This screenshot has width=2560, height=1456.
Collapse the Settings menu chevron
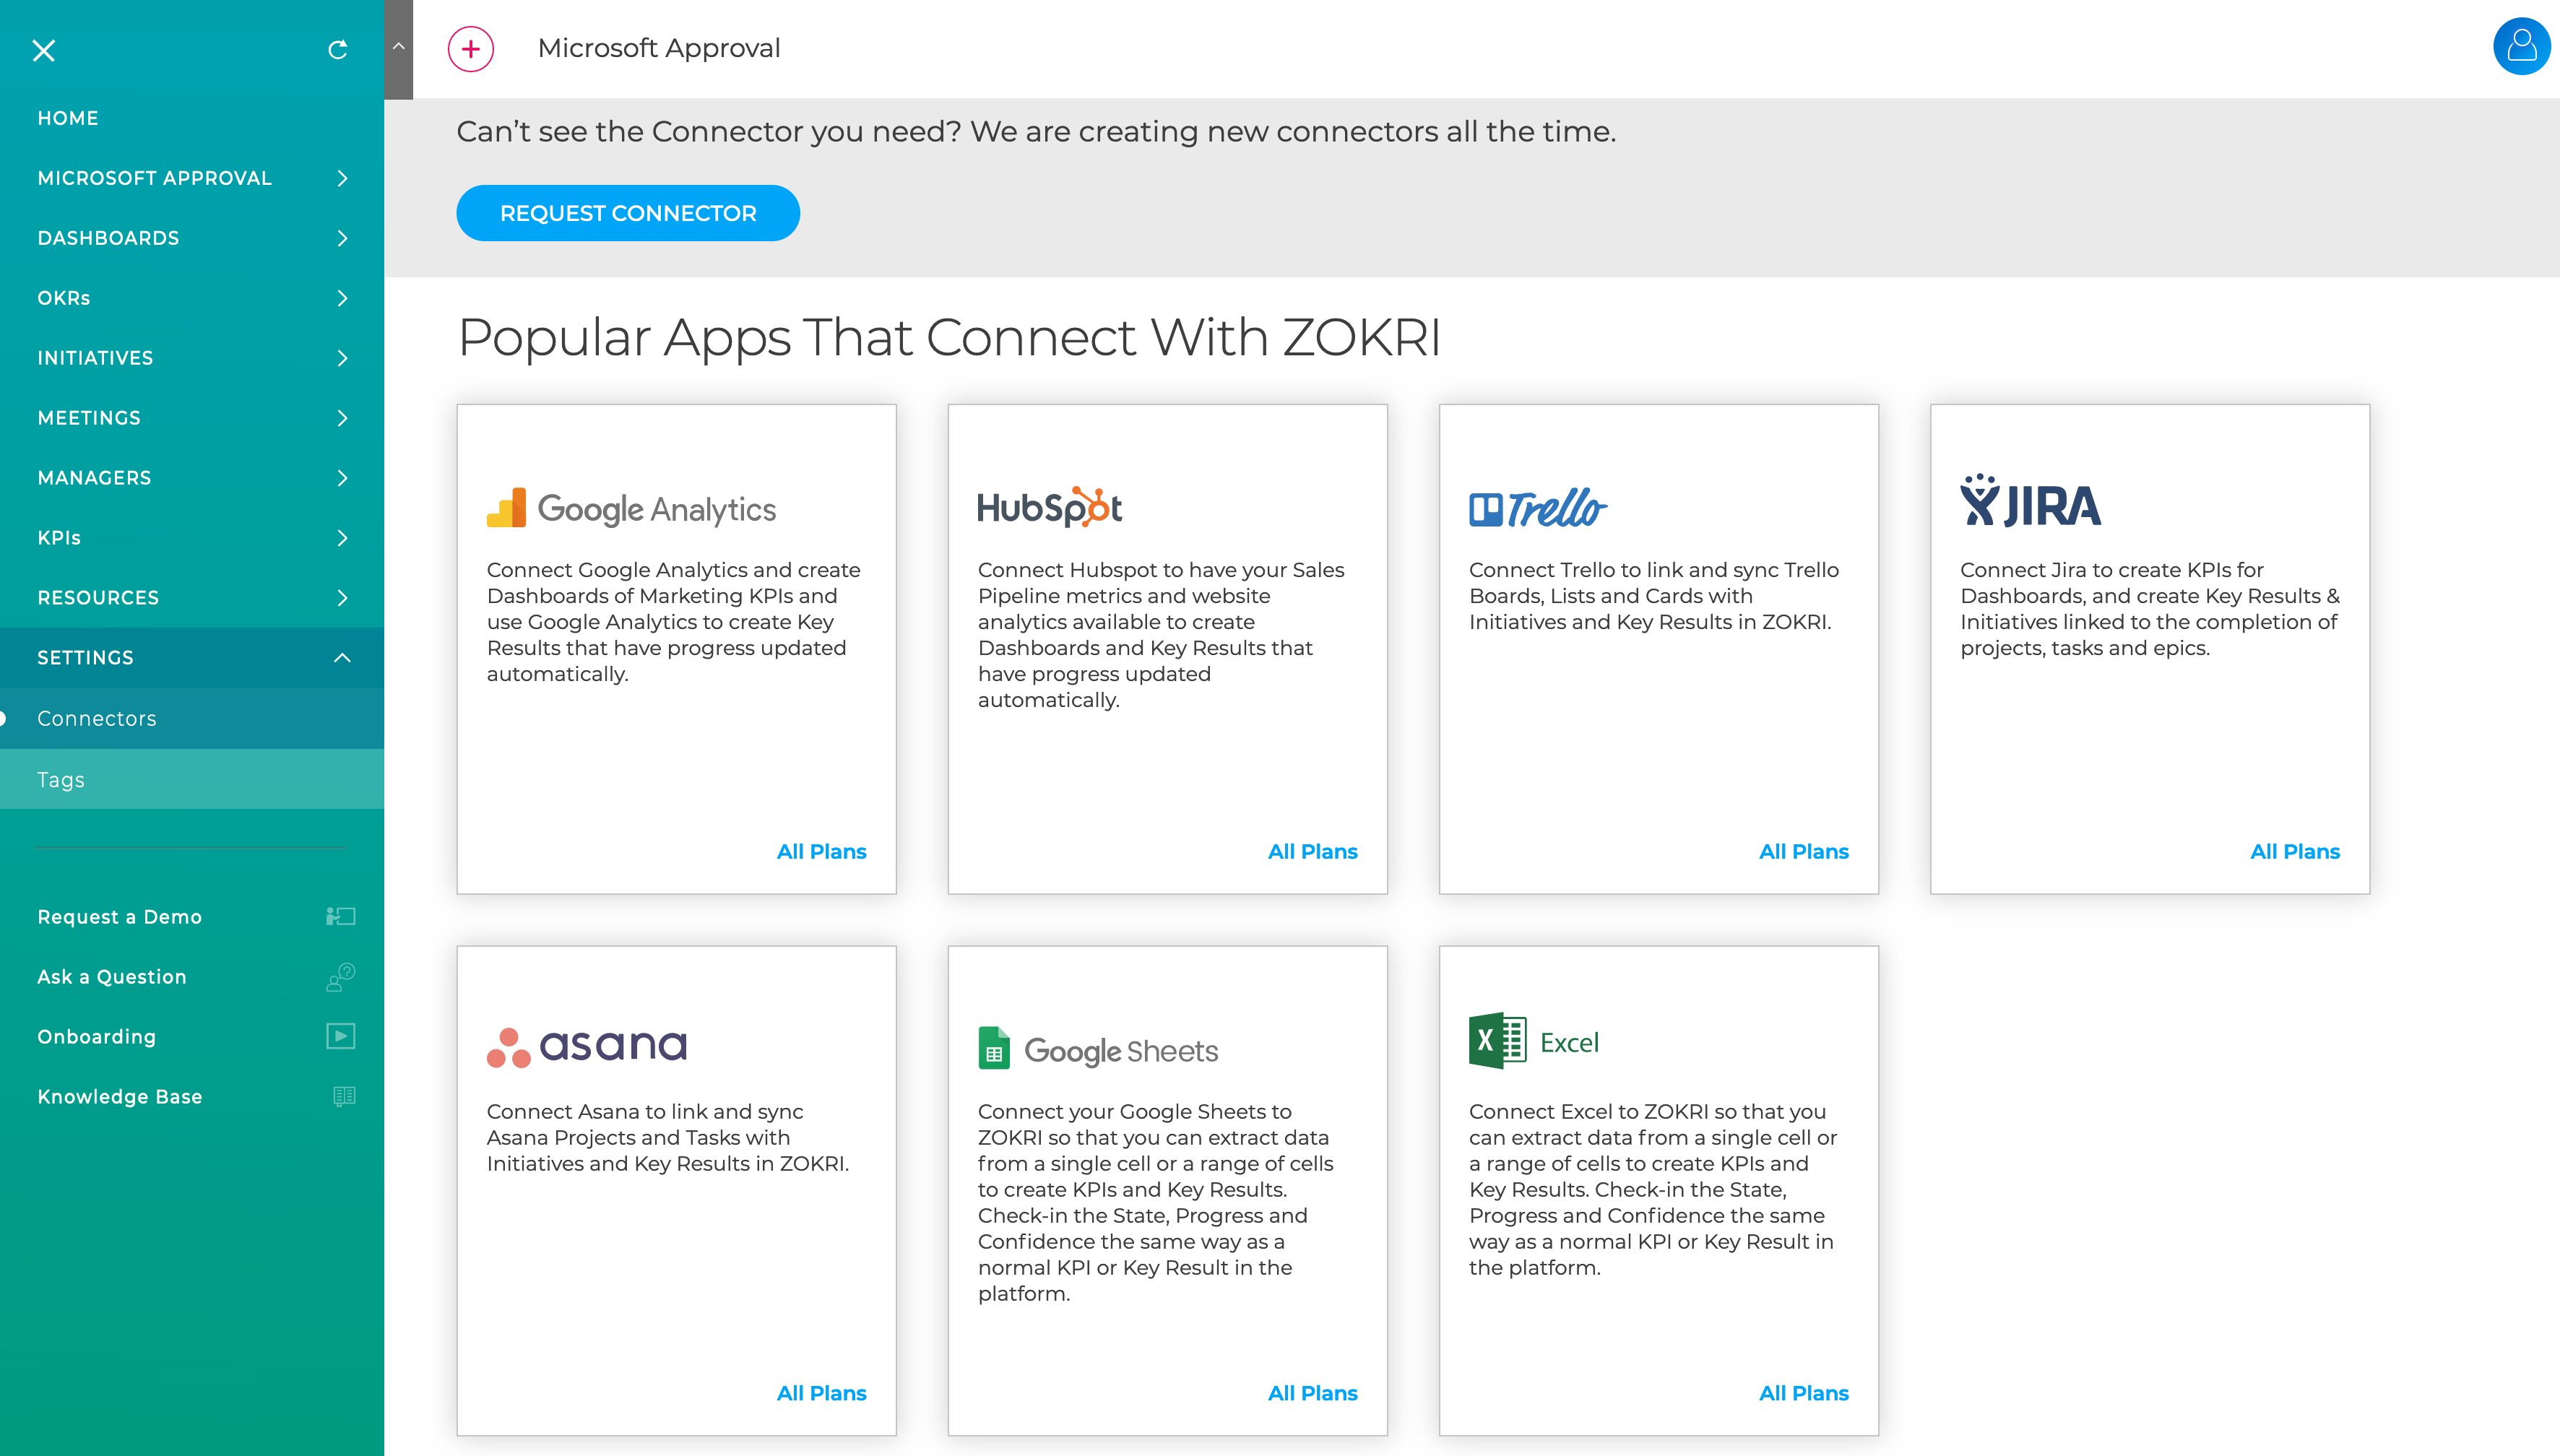[x=342, y=658]
